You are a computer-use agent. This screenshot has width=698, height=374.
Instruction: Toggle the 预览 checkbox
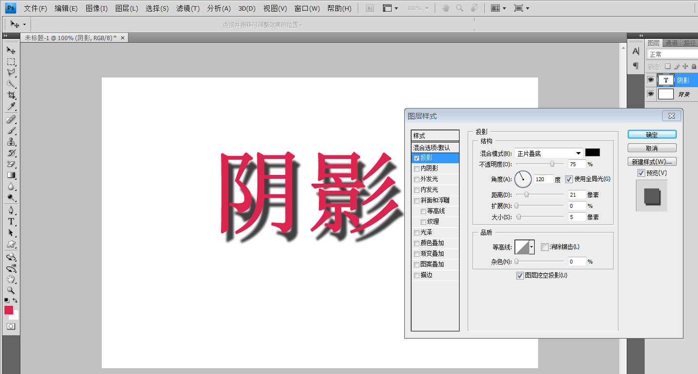(641, 173)
